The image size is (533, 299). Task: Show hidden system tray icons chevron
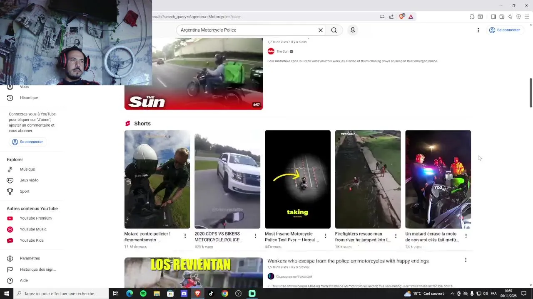coord(452,294)
